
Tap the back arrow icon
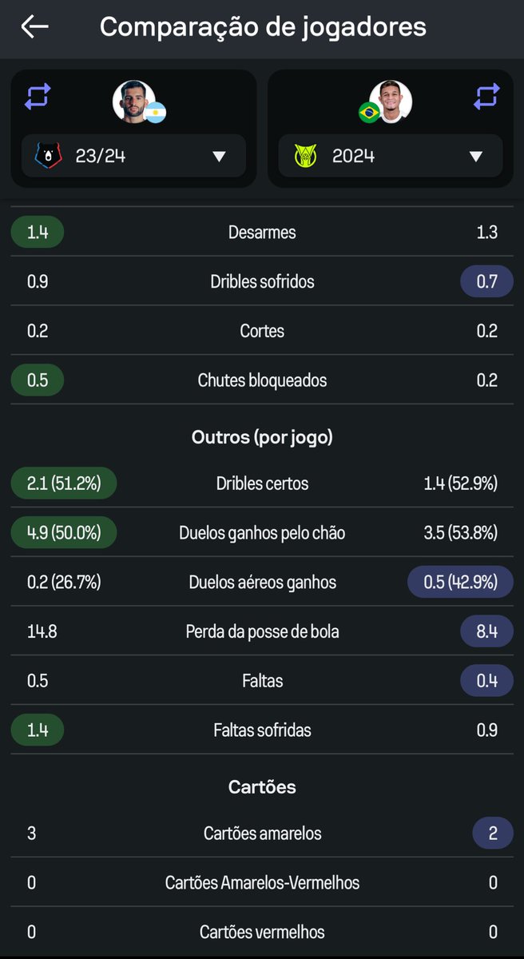(x=34, y=26)
